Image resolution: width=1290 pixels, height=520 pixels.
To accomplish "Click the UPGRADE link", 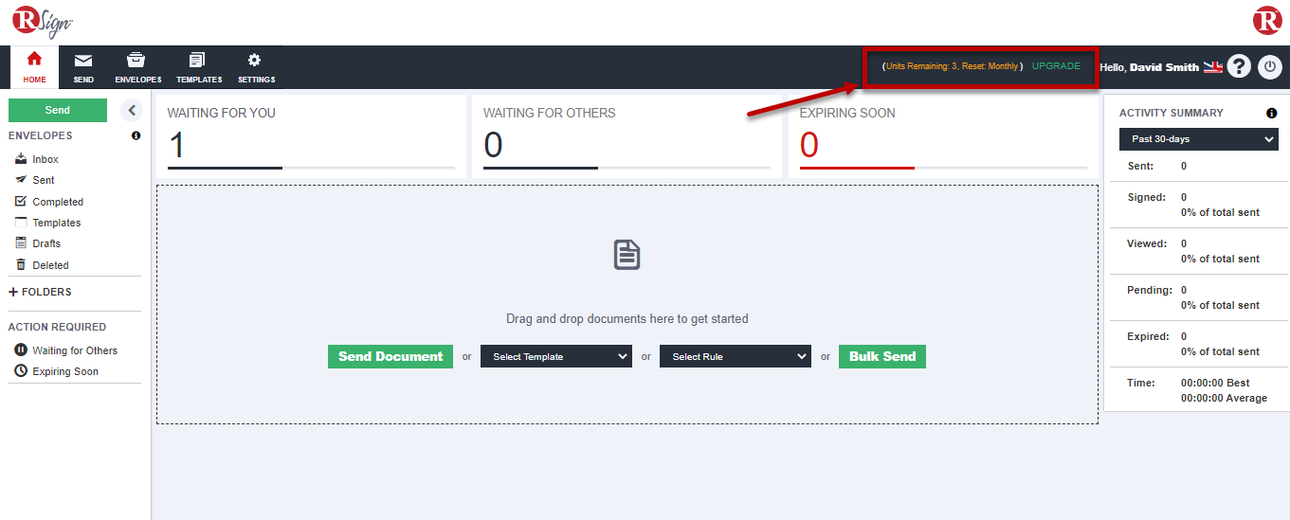I will (1056, 66).
